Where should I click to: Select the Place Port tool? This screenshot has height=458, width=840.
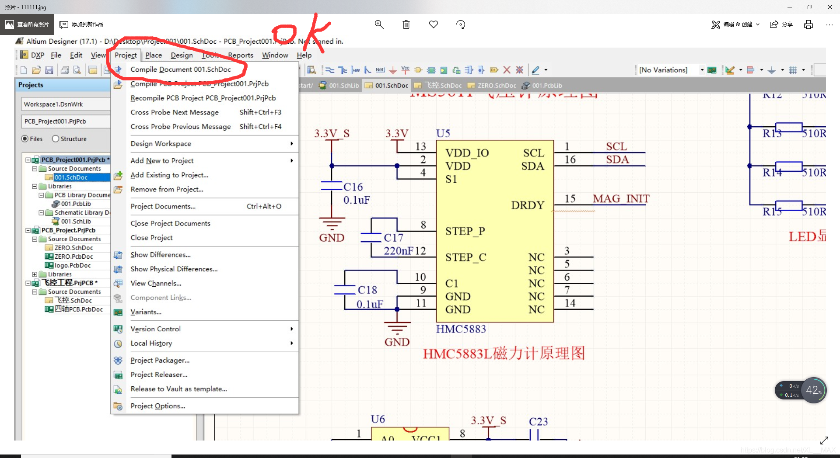[x=494, y=70]
